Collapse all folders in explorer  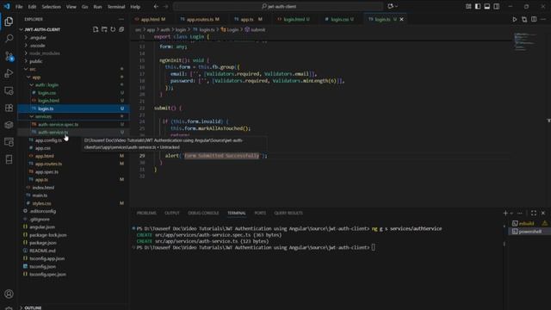coord(121,29)
